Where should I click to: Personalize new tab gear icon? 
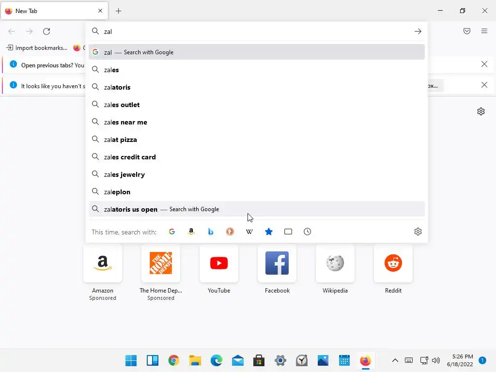481,111
